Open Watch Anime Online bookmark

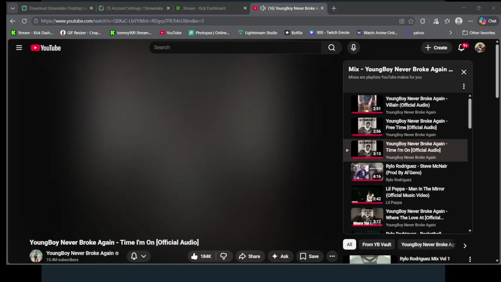377,33
